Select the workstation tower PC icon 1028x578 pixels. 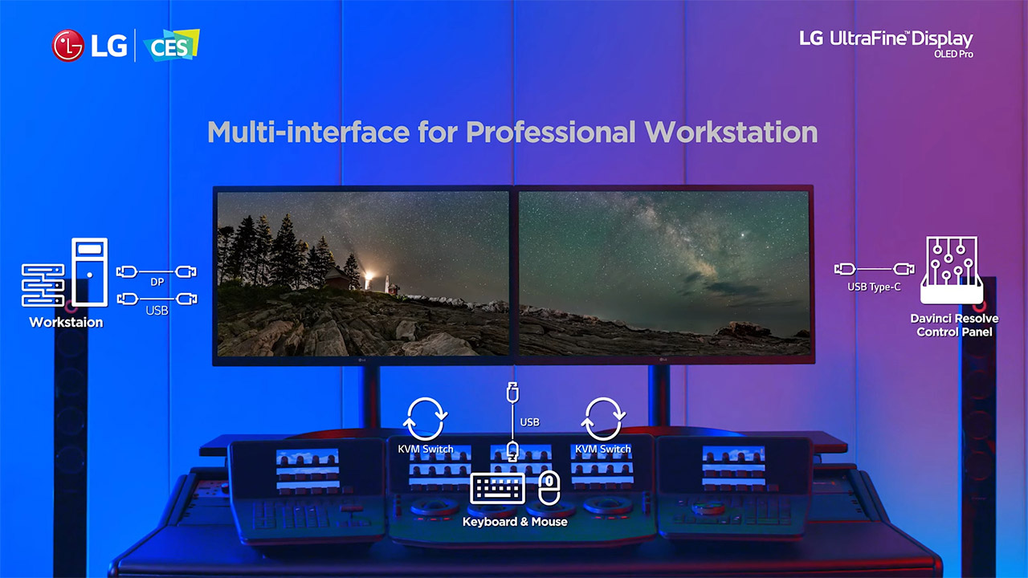(x=89, y=275)
